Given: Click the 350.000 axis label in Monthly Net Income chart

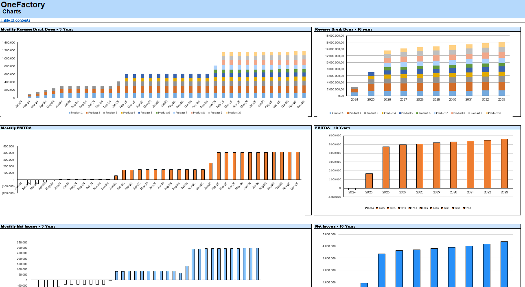Looking at the screenshot, I should [22, 243].
